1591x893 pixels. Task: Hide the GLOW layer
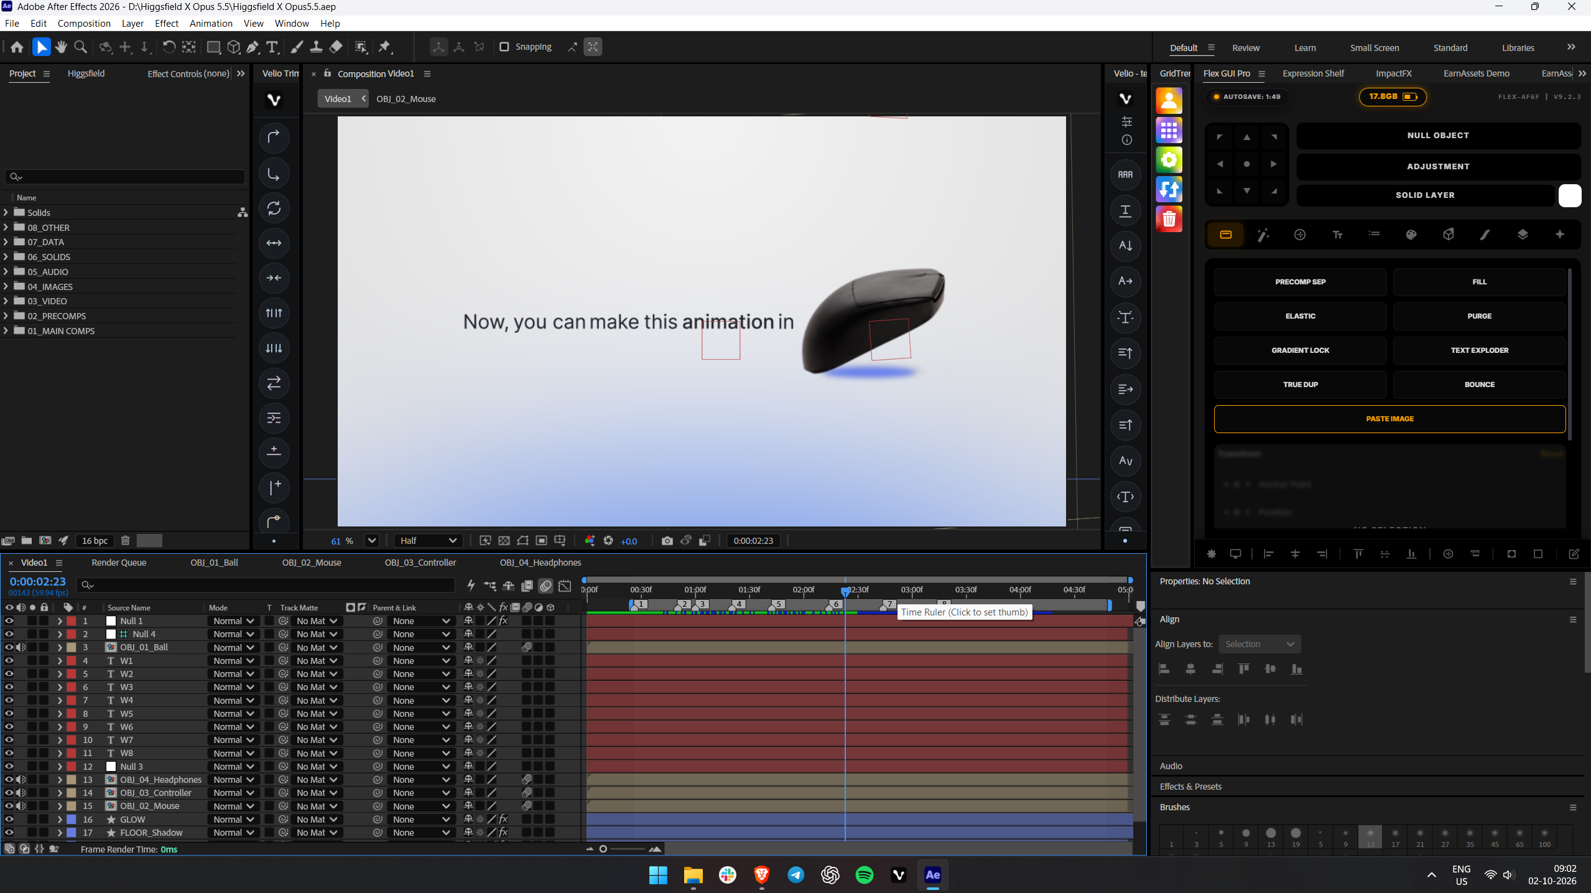click(9, 819)
